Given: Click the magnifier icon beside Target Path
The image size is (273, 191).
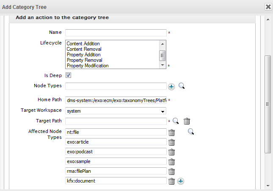Looking at the screenshot, I should point(176,121).
